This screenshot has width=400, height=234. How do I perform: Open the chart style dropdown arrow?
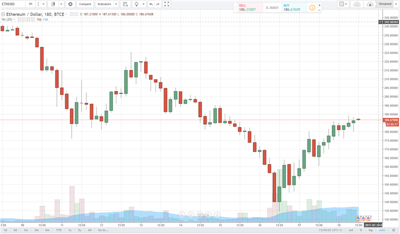61,4
